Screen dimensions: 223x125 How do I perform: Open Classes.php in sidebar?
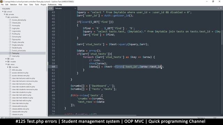coord(16,23)
